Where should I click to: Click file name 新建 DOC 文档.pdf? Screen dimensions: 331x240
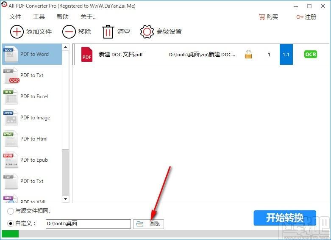pyautogui.click(x=121, y=55)
